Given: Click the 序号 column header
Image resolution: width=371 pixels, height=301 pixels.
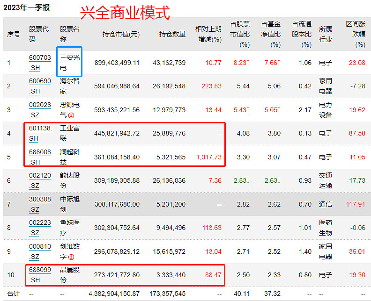Looking at the screenshot, I should click(14, 35).
